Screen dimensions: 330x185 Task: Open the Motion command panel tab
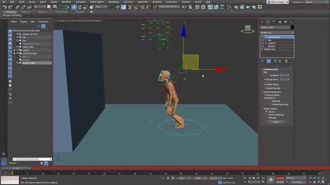coord(279,22)
